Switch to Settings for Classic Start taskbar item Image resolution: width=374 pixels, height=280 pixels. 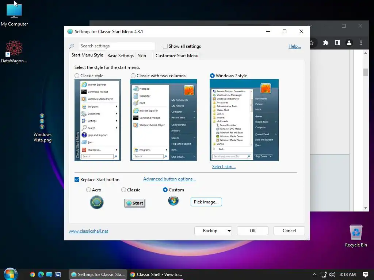click(98, 275)
